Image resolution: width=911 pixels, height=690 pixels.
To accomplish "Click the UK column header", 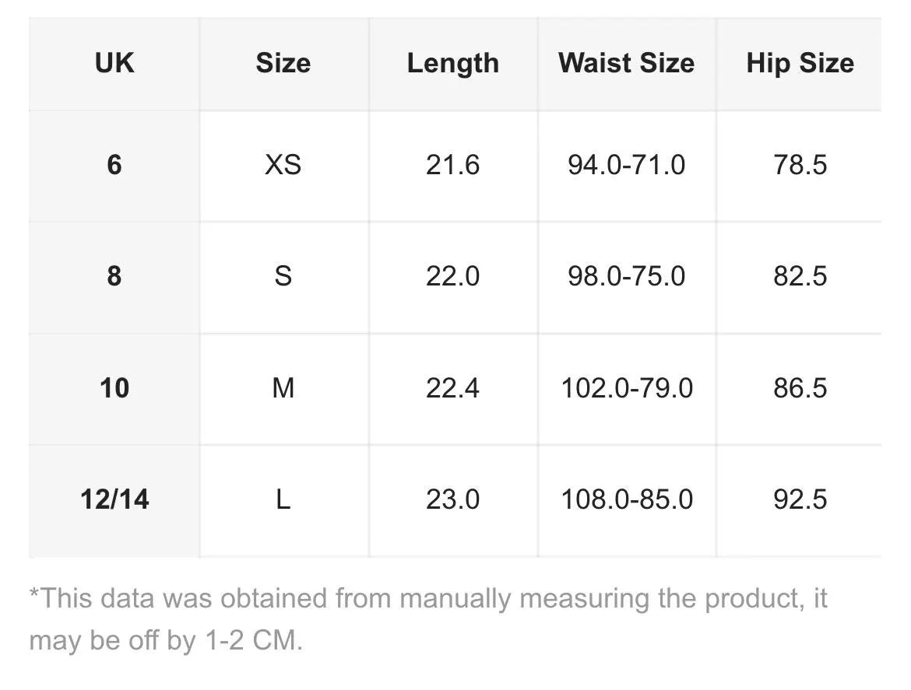I will (x=114, y=63).
